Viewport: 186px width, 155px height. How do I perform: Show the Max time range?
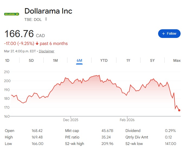pos(177,60)
